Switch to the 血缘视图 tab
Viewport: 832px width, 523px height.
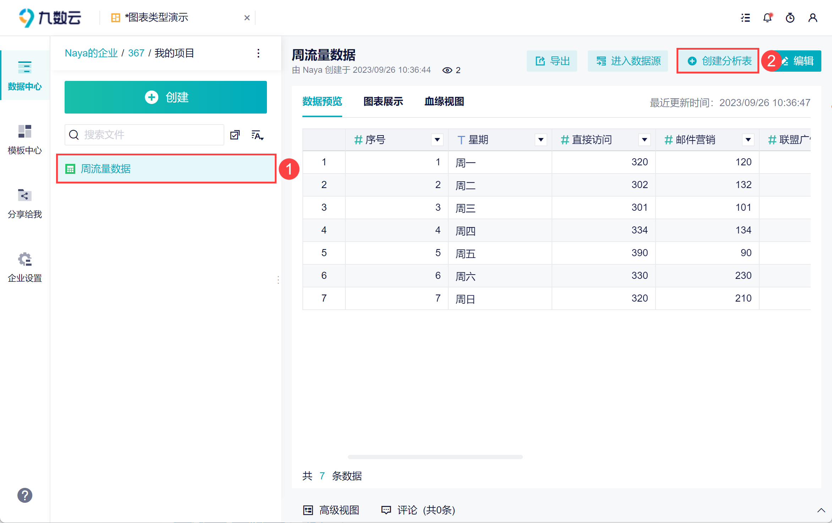(x=444, y=102)
